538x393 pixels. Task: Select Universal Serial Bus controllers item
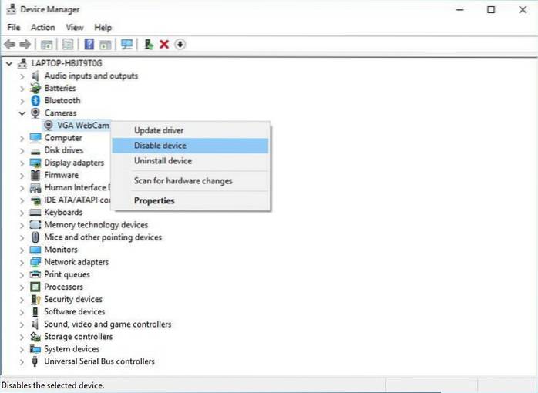(99, 361)
